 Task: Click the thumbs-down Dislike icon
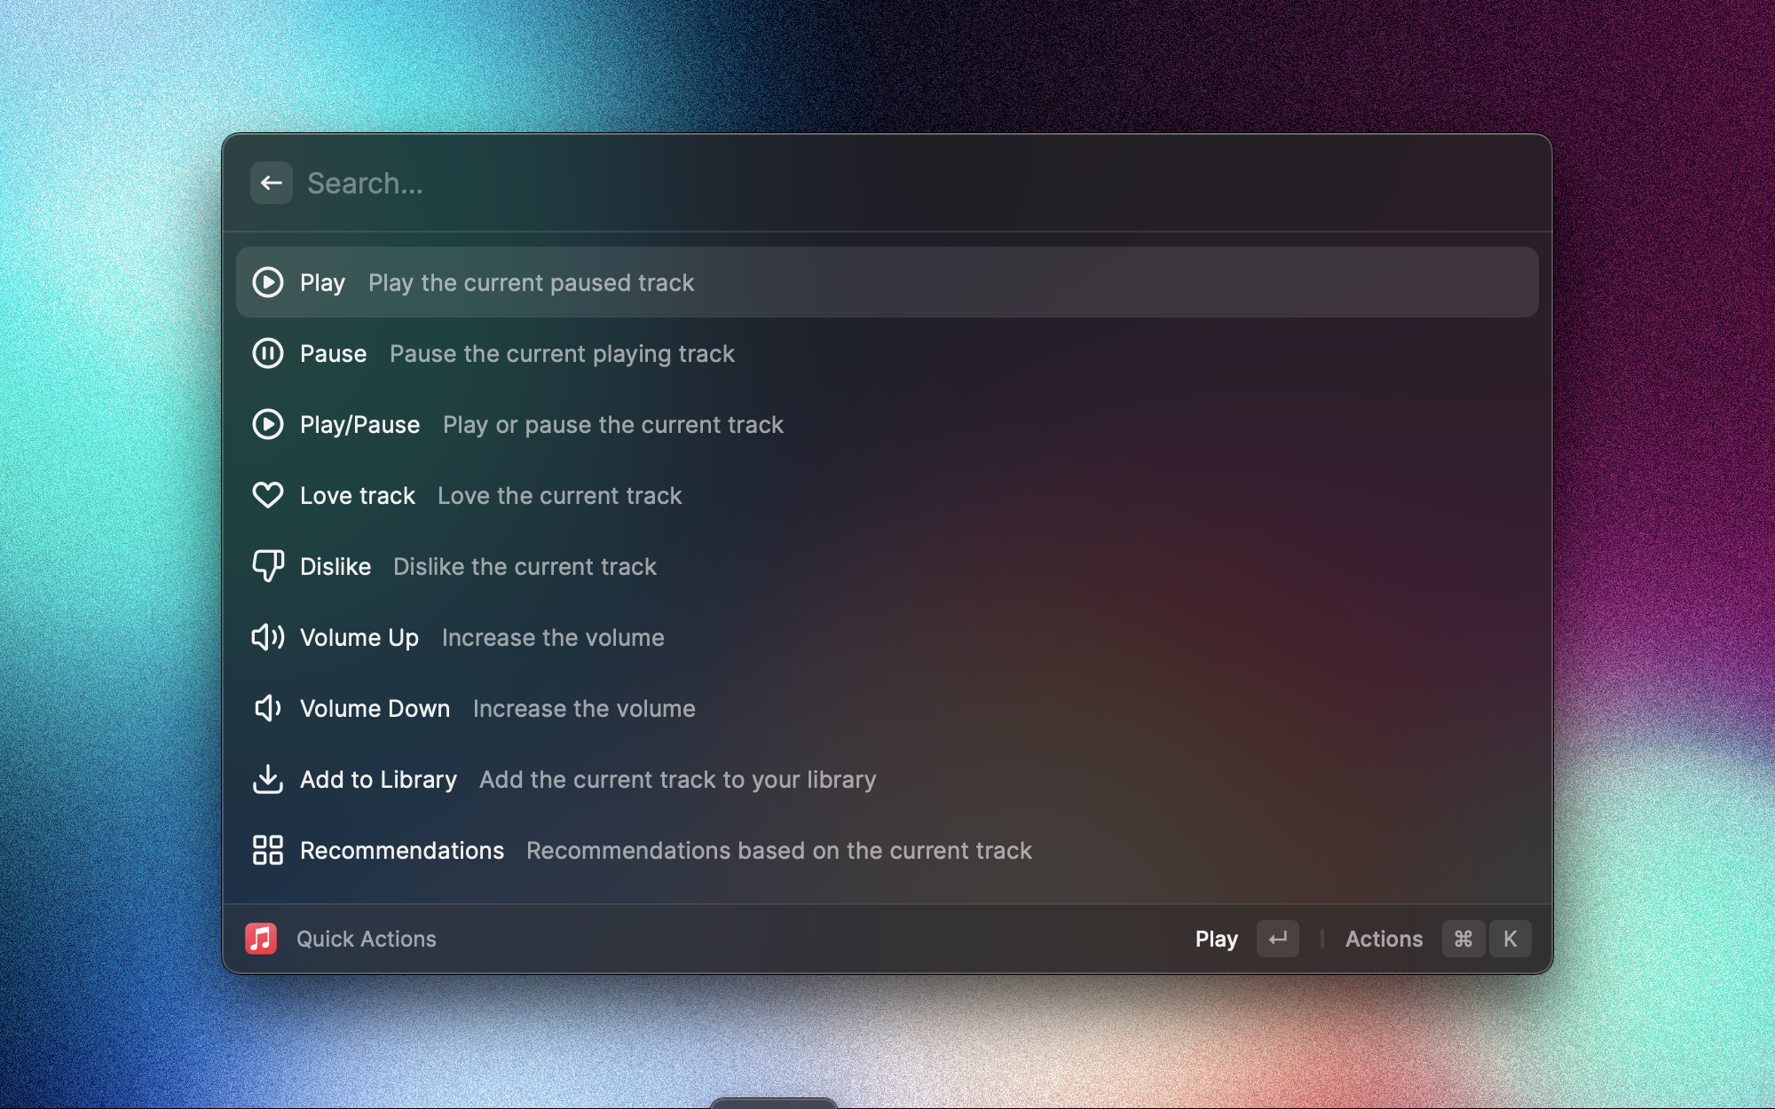coord(267,566)
